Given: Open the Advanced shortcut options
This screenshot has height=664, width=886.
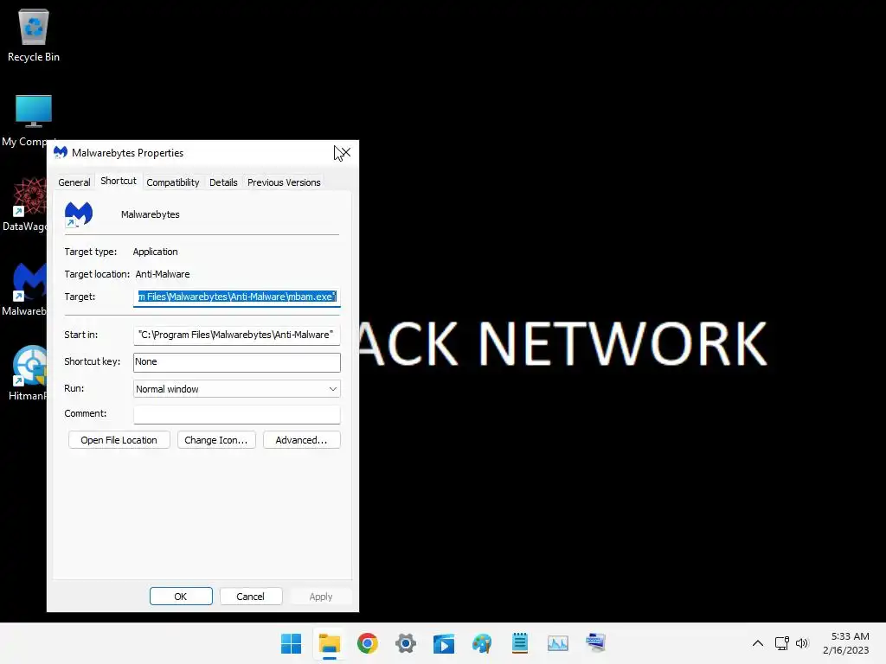Looking at the screenshot, I should pos(301,440).
